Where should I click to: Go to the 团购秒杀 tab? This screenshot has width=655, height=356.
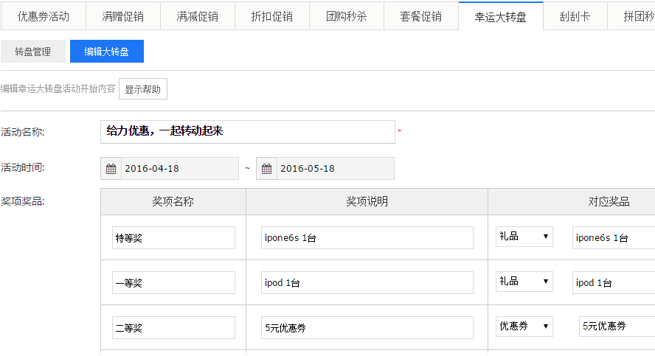[x=347, y=16]
